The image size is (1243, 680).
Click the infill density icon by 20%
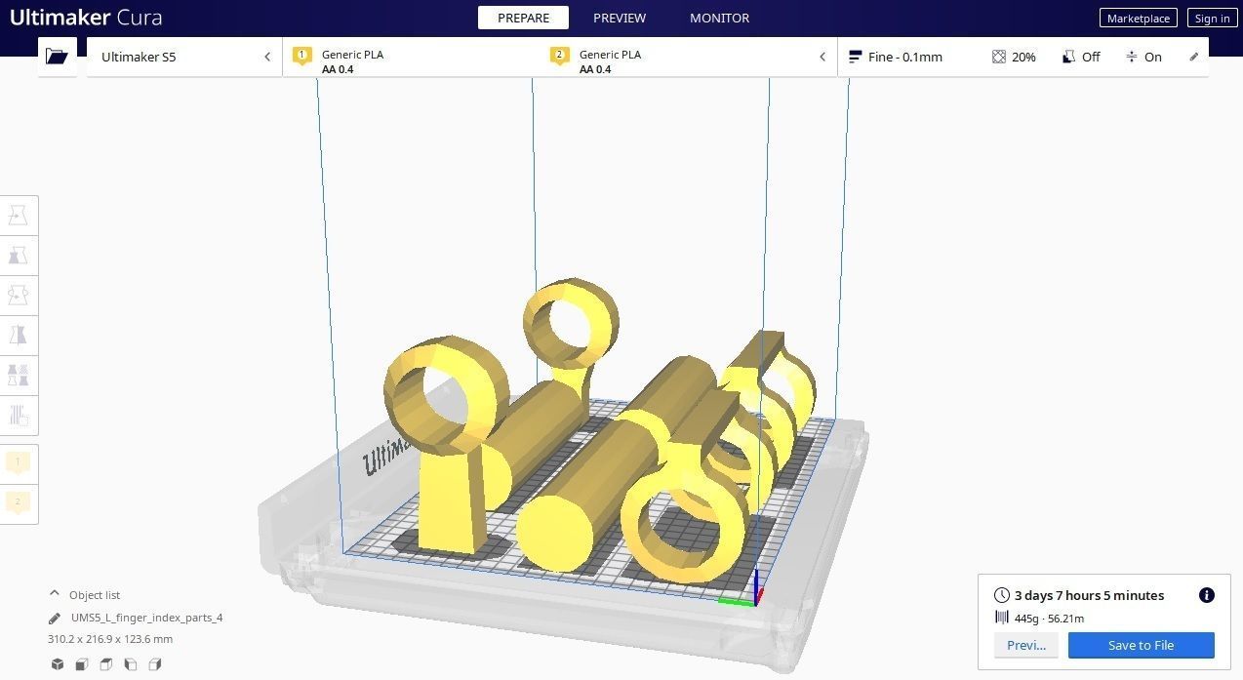(x=999, y=57)
